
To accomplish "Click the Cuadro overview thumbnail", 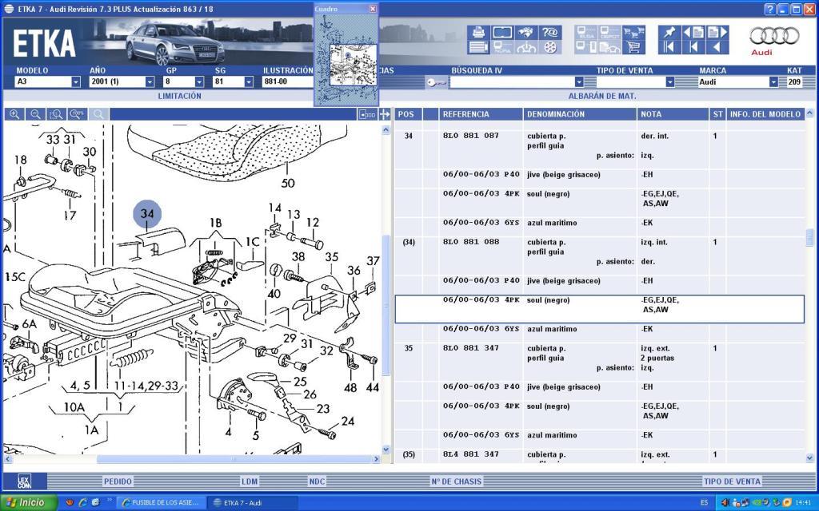I will tap(346, 59).
